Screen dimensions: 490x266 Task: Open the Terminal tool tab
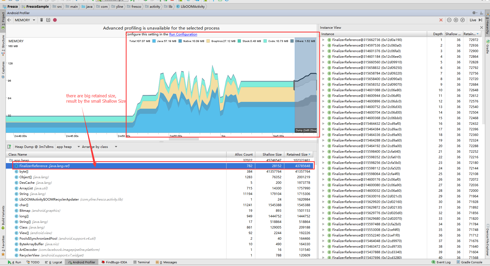tap(141, 262)
